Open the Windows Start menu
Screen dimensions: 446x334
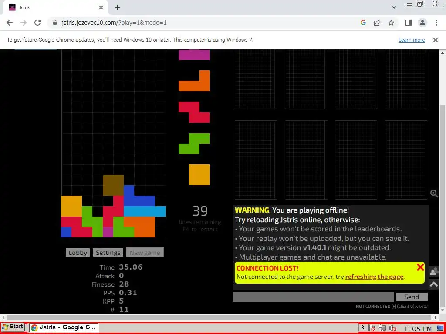(x=13, y=327)
